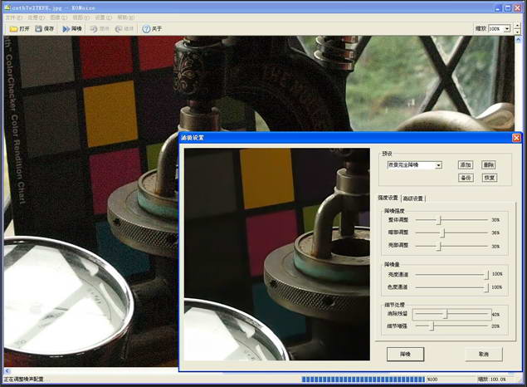Click the 整体调整 slider handle
Viewport: 527px width, 387px height.
point(439,220)
